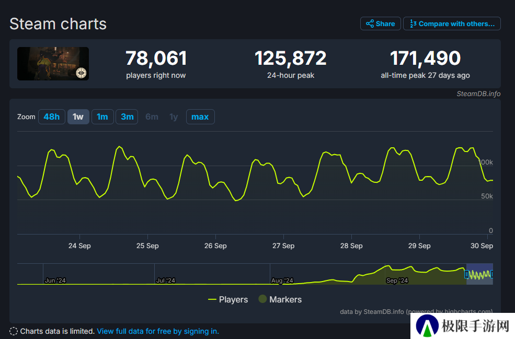The width and height of the screenshot is (515, 339).
Task: Click the 171,490 all-time peak value
Action: (426, 58)
